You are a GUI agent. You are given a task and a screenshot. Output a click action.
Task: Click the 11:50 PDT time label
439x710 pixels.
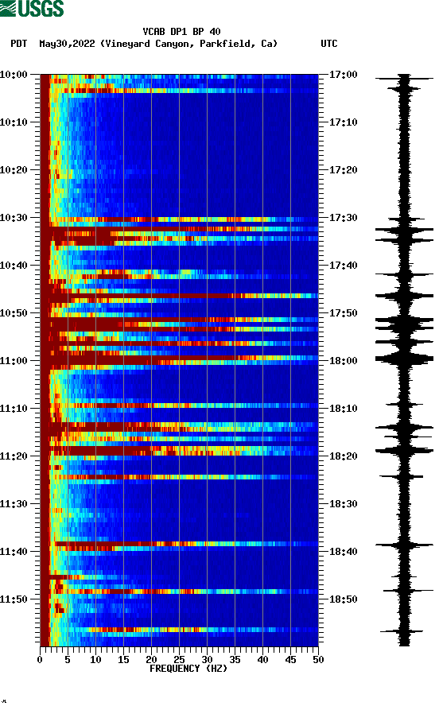(x=14, y=599)
